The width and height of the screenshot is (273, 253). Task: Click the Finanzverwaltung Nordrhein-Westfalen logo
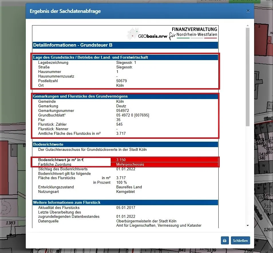194,33
